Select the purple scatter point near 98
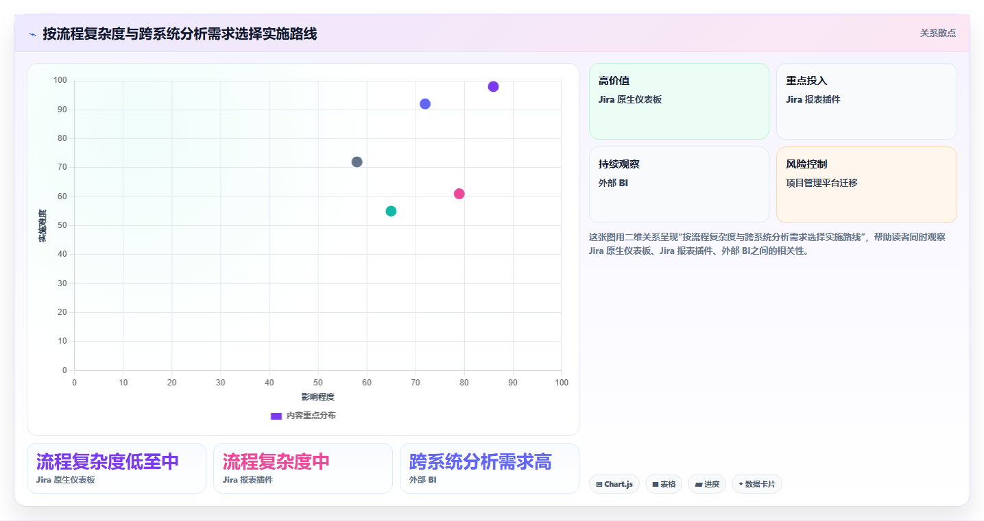Screen dimensions: 984x521 click(x=493, y=86)
